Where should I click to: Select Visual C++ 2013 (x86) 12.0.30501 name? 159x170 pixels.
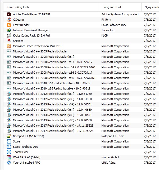[x=52, y=115]
